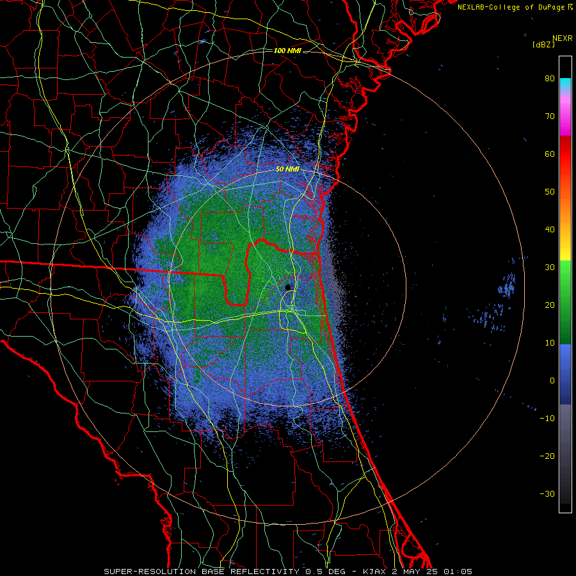The height and width of the screenshot is (576, 576).
Task: Click the Super-Resolution Base Reflectivity caption
Action: tap(287, 572)
